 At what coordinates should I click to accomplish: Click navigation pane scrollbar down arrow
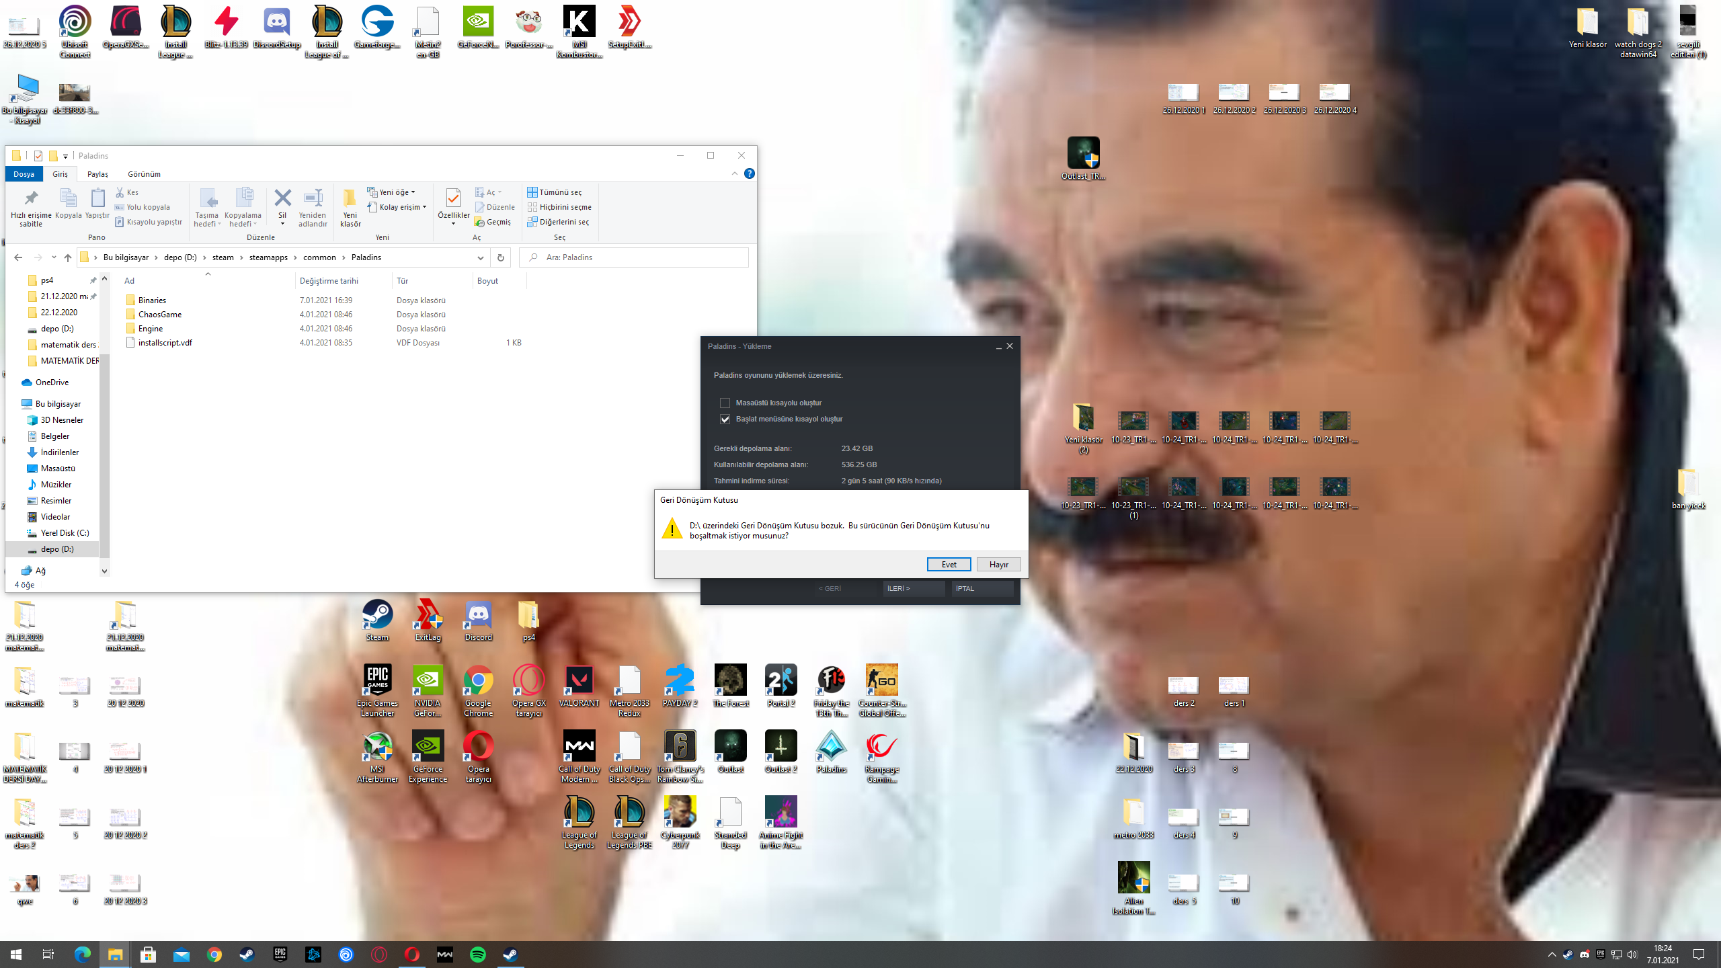[104, 571]
